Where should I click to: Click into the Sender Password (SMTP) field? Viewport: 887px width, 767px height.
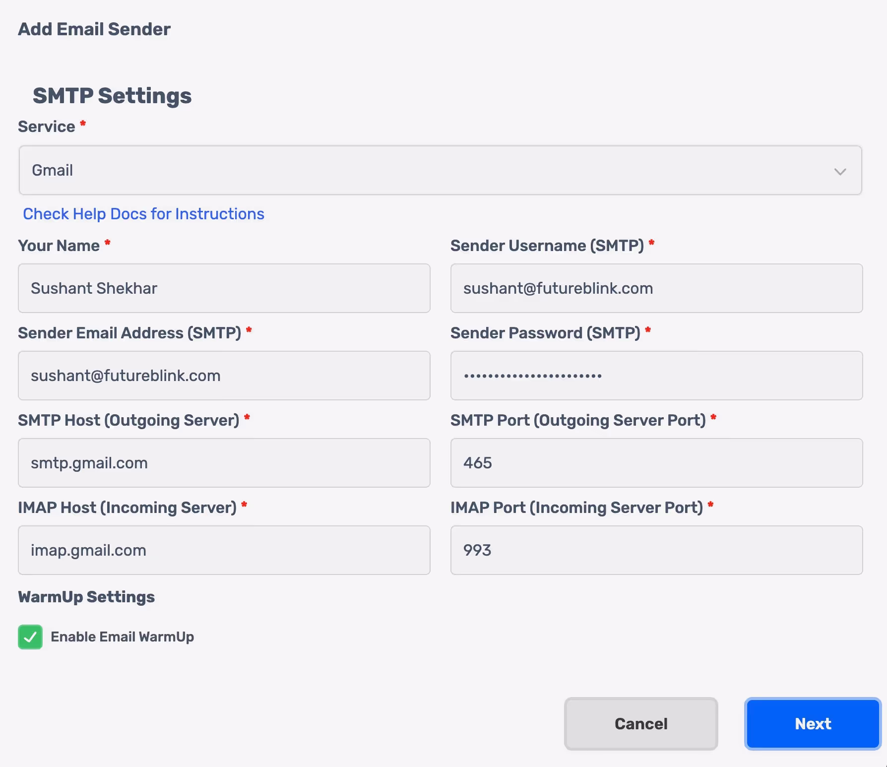(x=656, y=376)
